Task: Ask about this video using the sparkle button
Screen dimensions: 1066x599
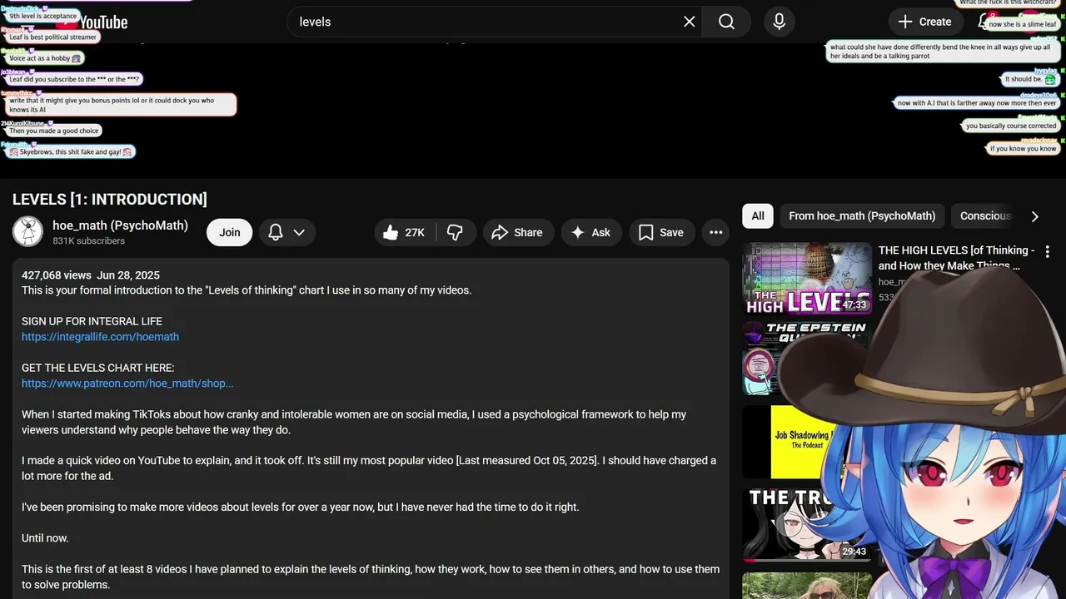Action: (x=591, y=233)
